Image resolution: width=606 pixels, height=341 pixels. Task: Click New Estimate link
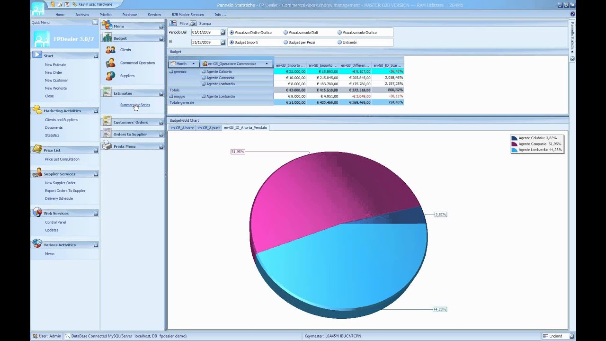coord(55,64)
